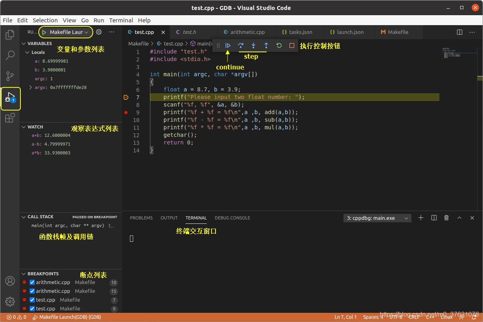The height and width of the screenshot is (322, 483).
Task: Open editor more actions menu
Action: [472, 32]
